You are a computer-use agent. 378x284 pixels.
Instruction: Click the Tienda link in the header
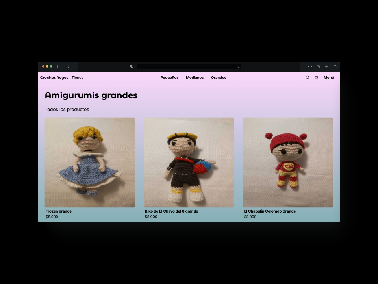[x=78, y=78]
